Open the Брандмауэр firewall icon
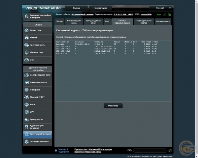Viewport: 198px width, 158px height. 26,119
